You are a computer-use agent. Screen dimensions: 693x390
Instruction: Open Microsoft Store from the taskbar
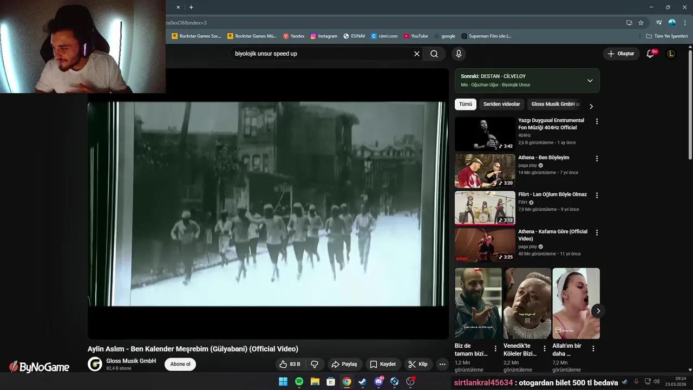click(331, 382)
